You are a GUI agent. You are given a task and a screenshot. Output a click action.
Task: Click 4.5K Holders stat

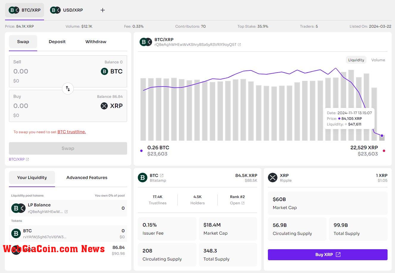tap(197, 200)
